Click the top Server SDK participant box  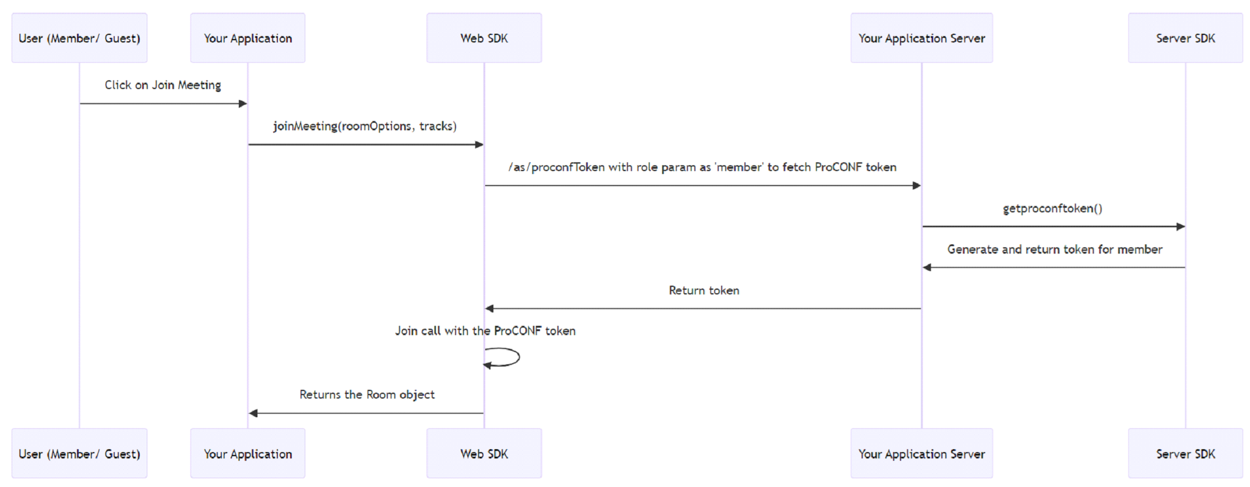pyautogui.click(x=1185, y=38)
